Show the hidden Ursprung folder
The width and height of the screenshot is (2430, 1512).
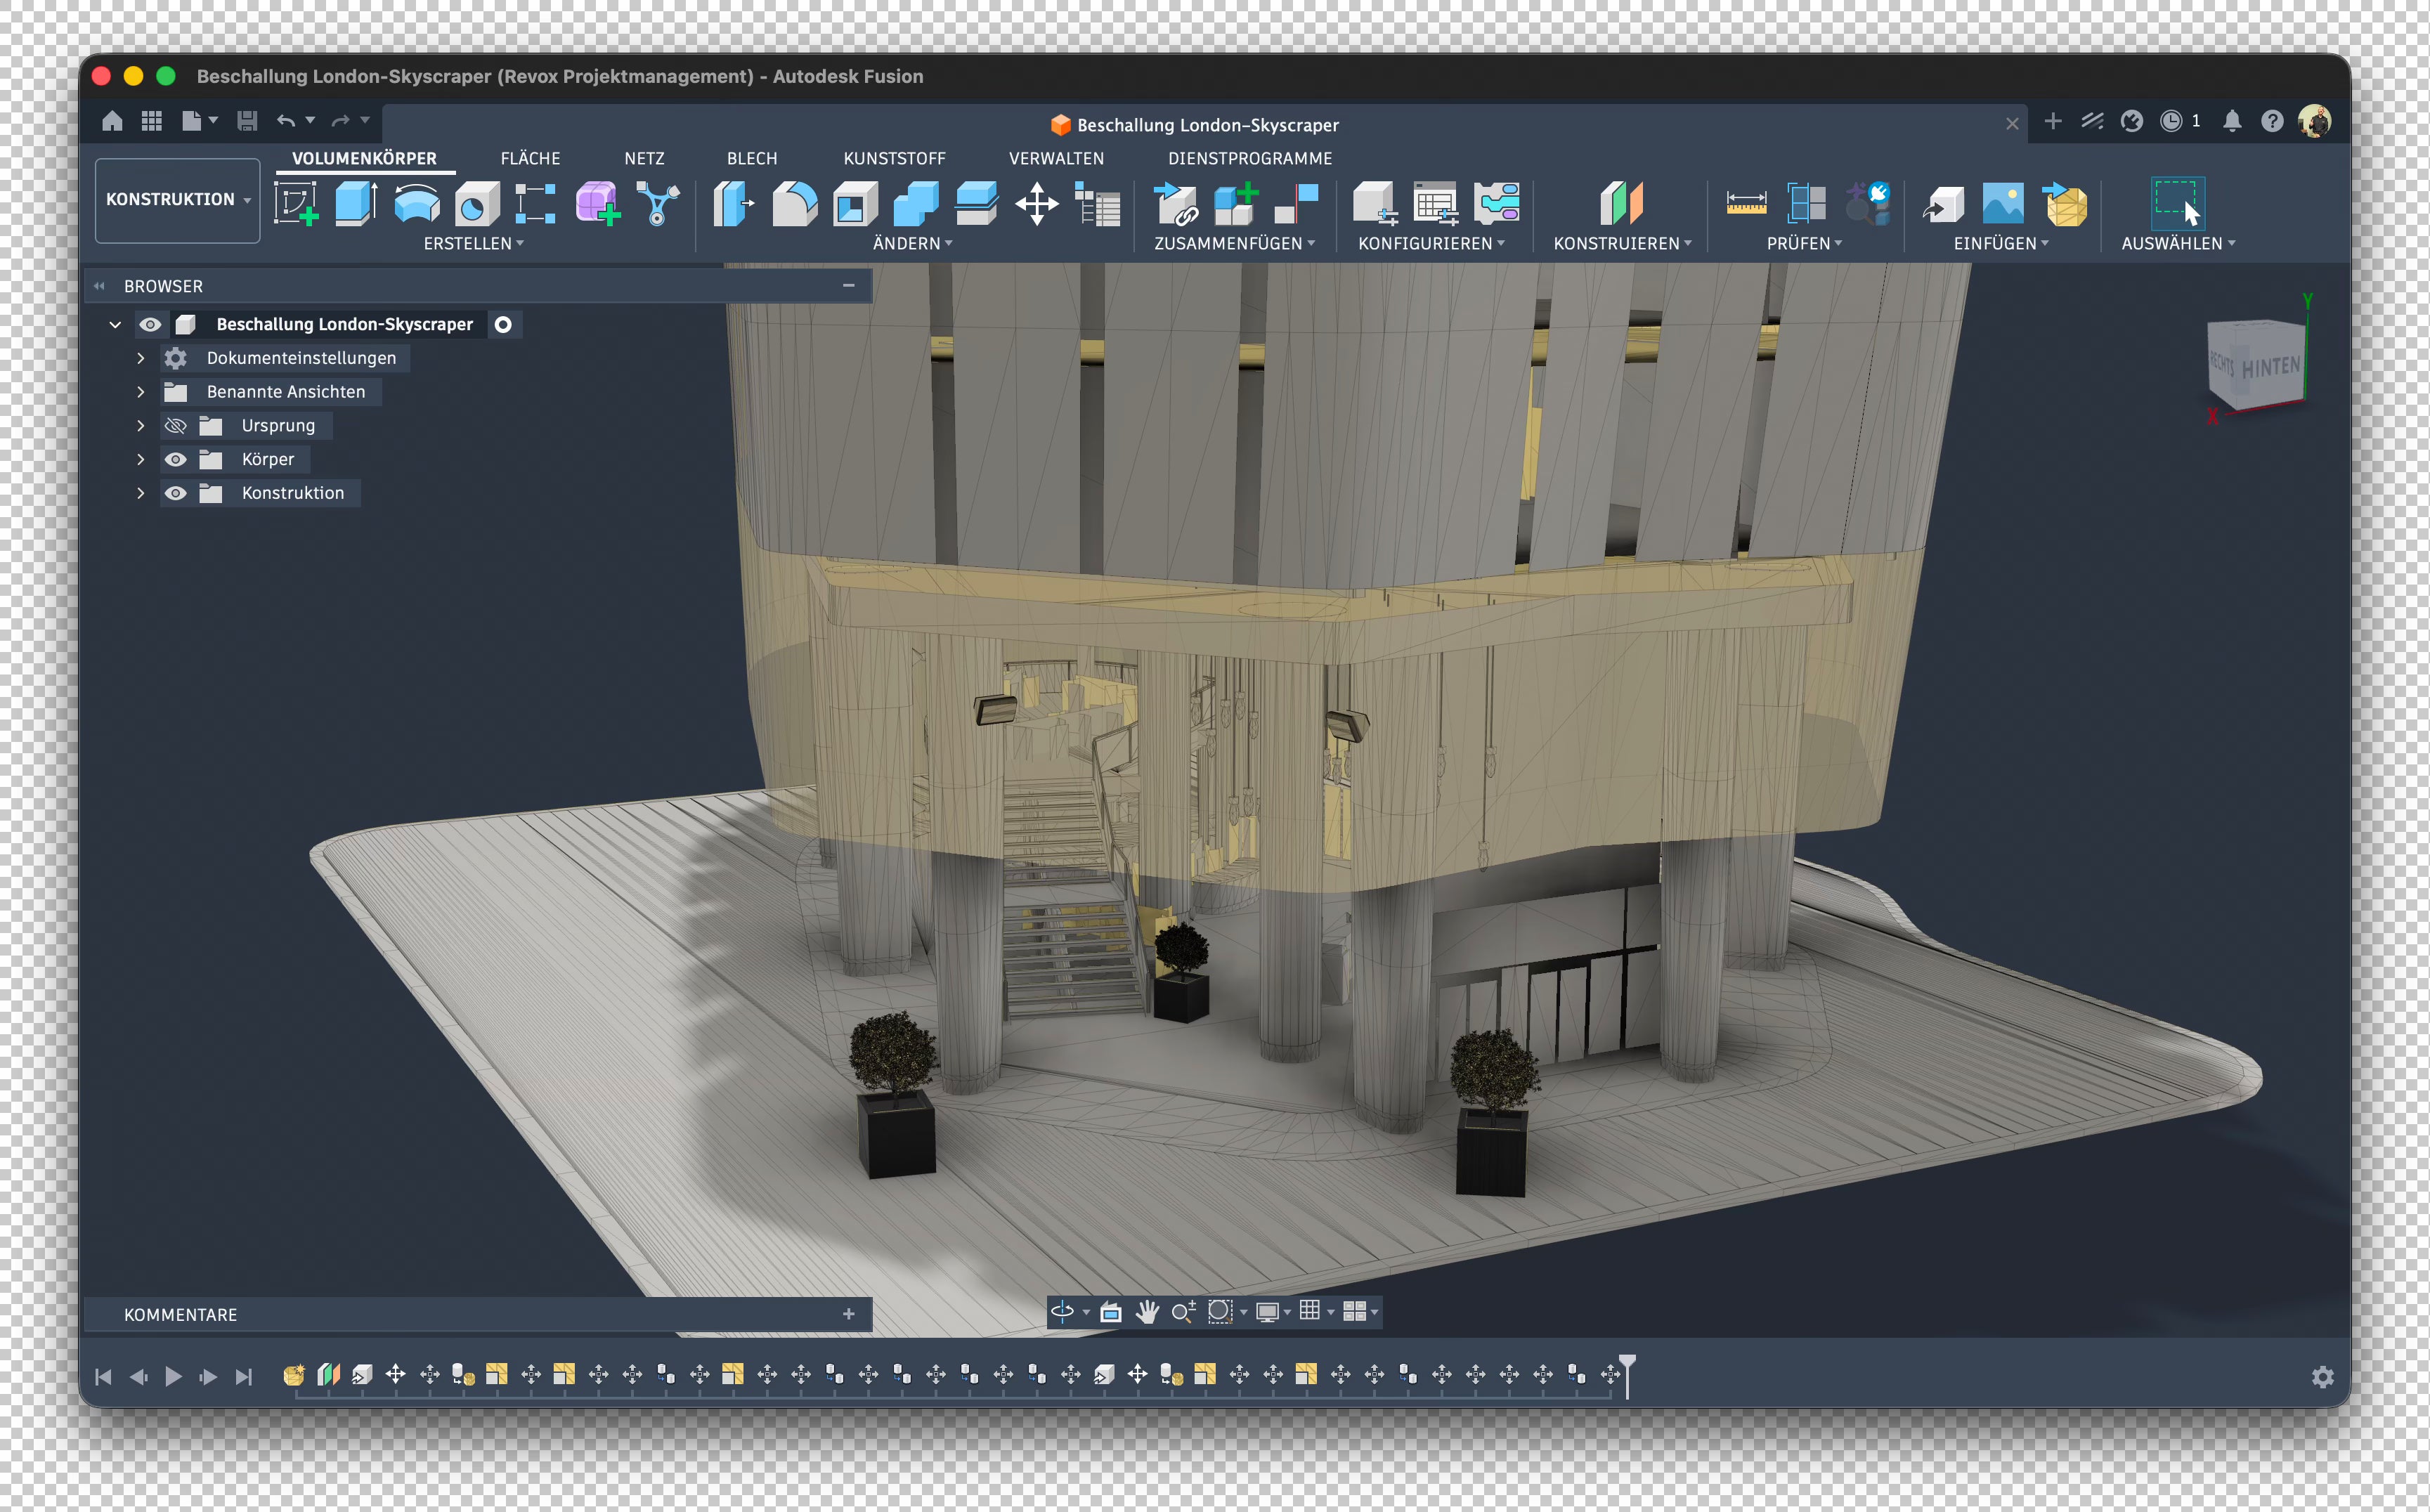(x=175, y=426)
